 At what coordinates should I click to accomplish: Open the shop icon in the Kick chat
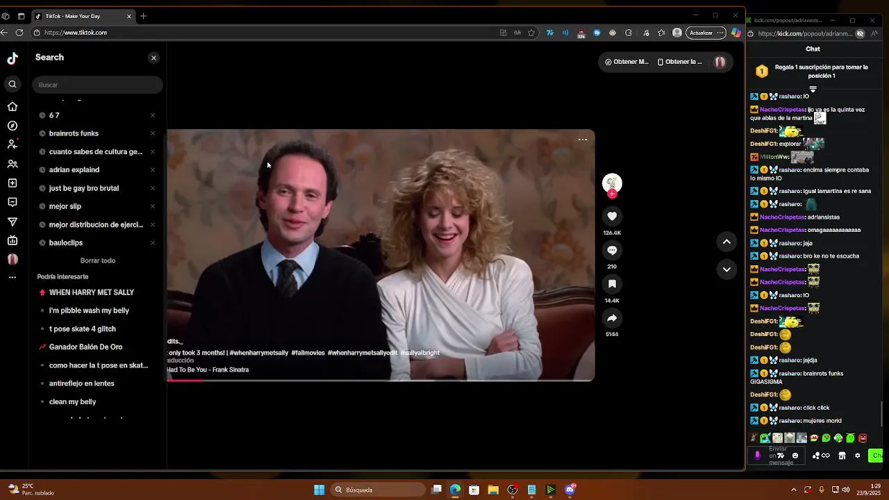pos(842,456)
